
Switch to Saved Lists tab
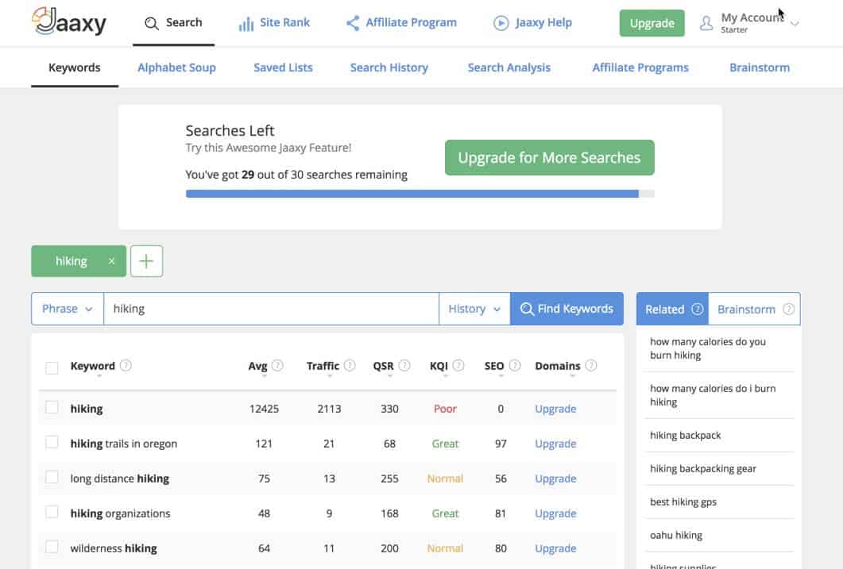click(284, 67)
